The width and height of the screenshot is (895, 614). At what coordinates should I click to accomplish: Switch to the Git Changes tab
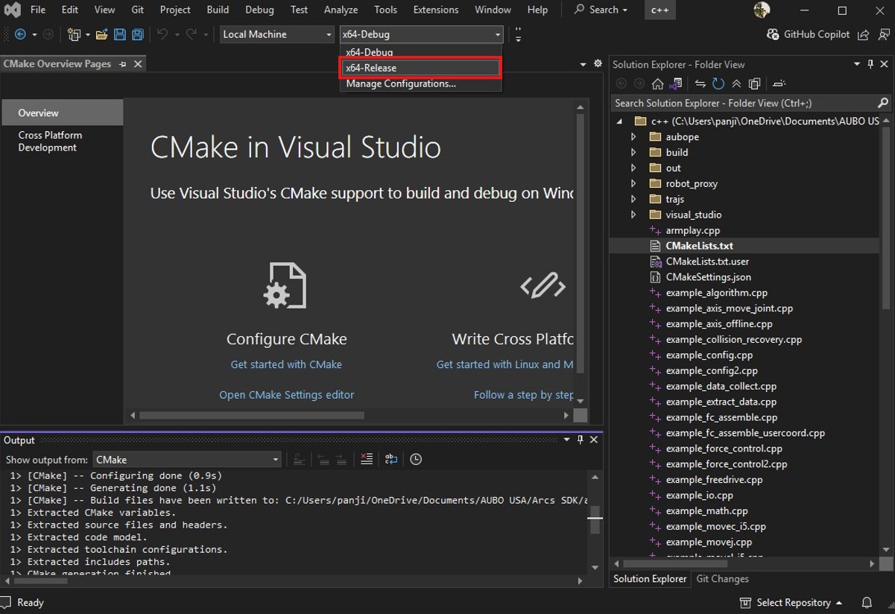(x=722, y=579)
